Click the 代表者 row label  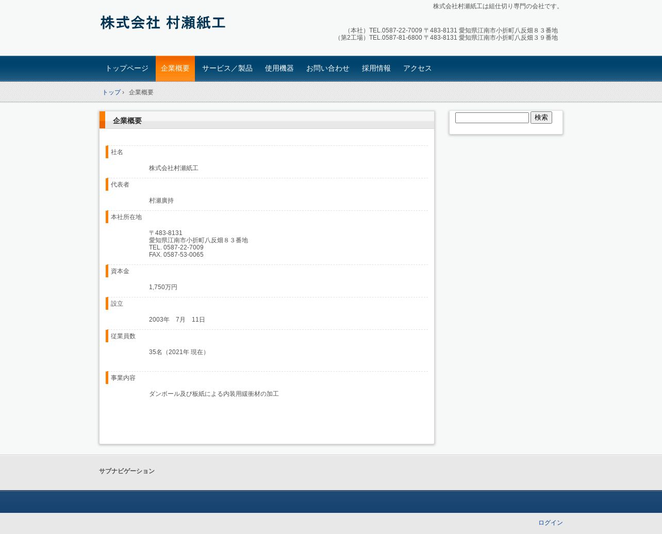coord(120,185)
